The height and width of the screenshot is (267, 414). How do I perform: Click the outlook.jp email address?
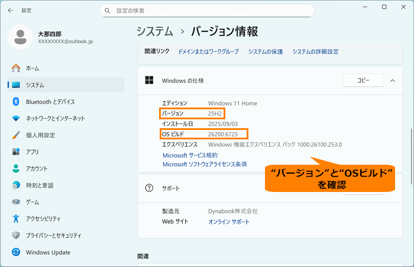66,41
